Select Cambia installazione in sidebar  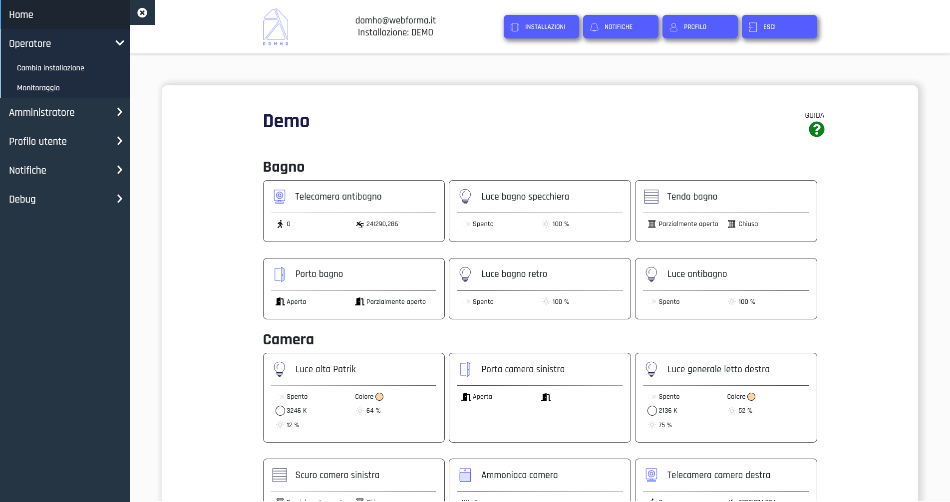pos(50,68)
